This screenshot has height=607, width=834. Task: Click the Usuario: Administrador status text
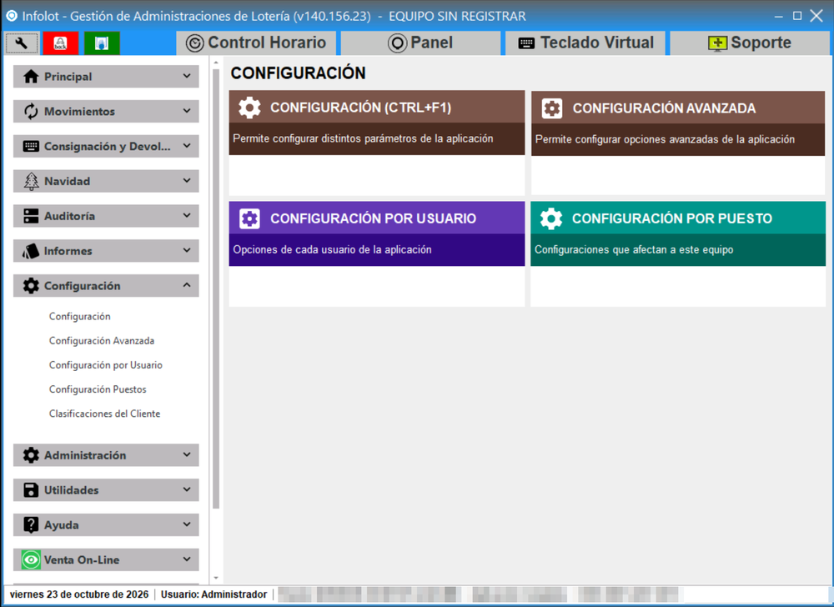(x=214, y=594)
